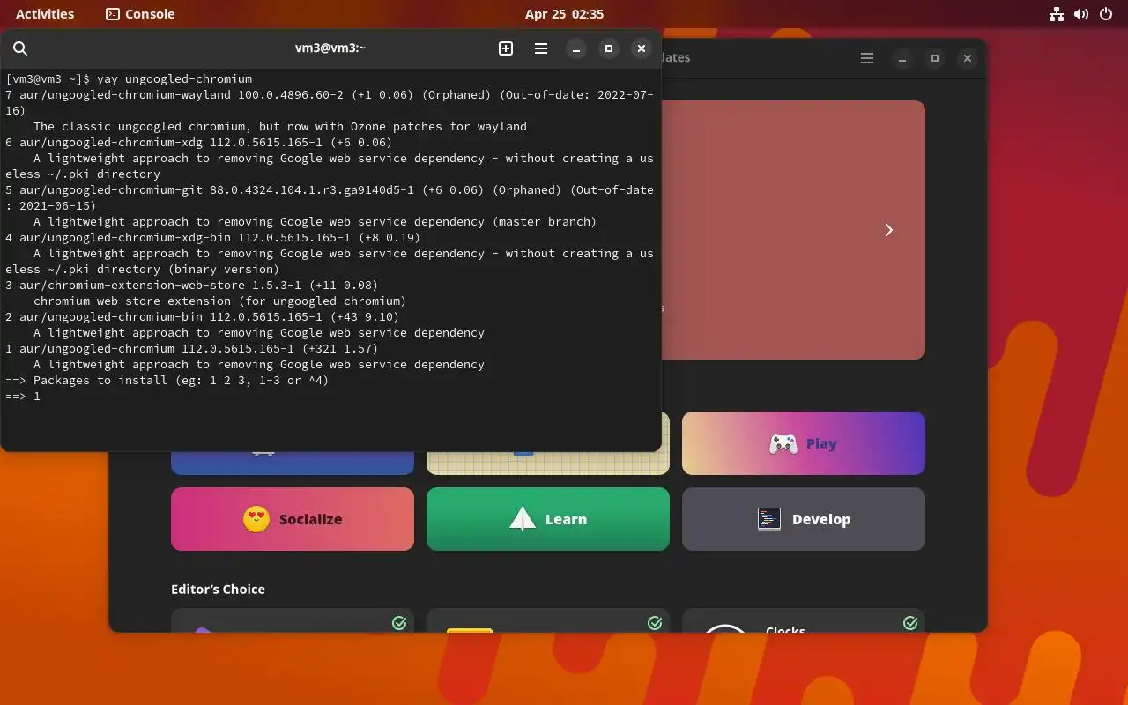
Task: Open the Develop category tile
Action: click(804, 519)
